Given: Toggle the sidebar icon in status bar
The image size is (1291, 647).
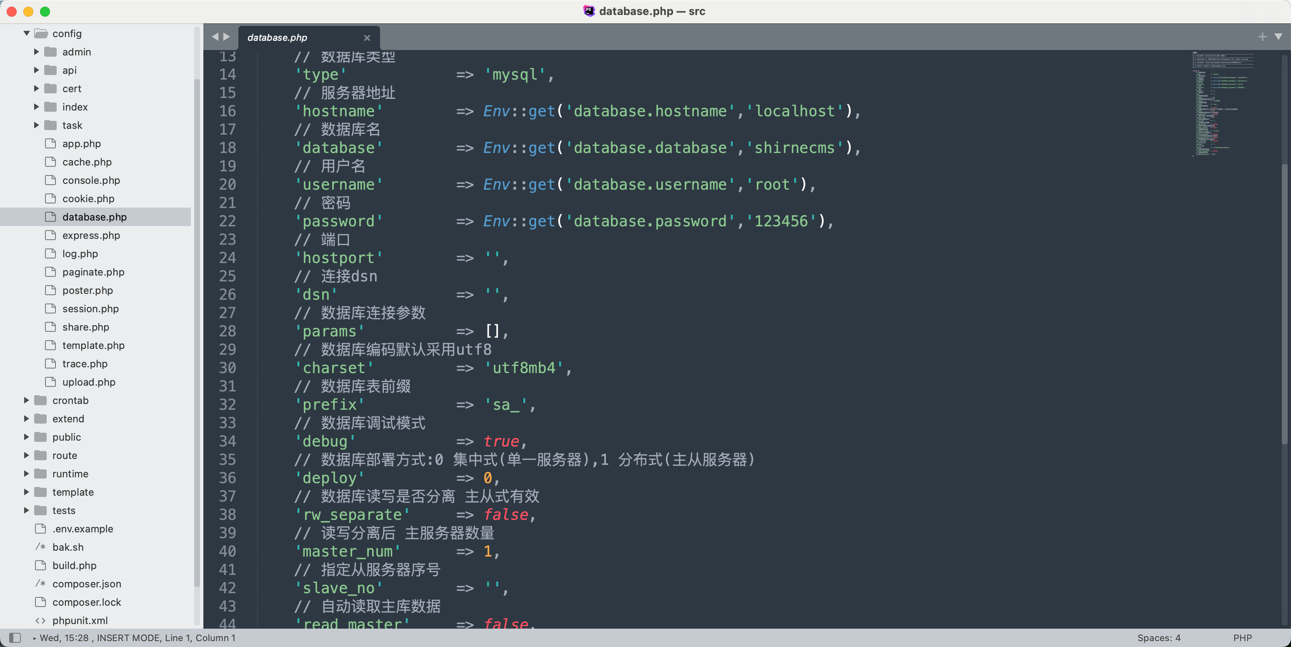Looking at the screenshot, I should click(x=15, y=638).
